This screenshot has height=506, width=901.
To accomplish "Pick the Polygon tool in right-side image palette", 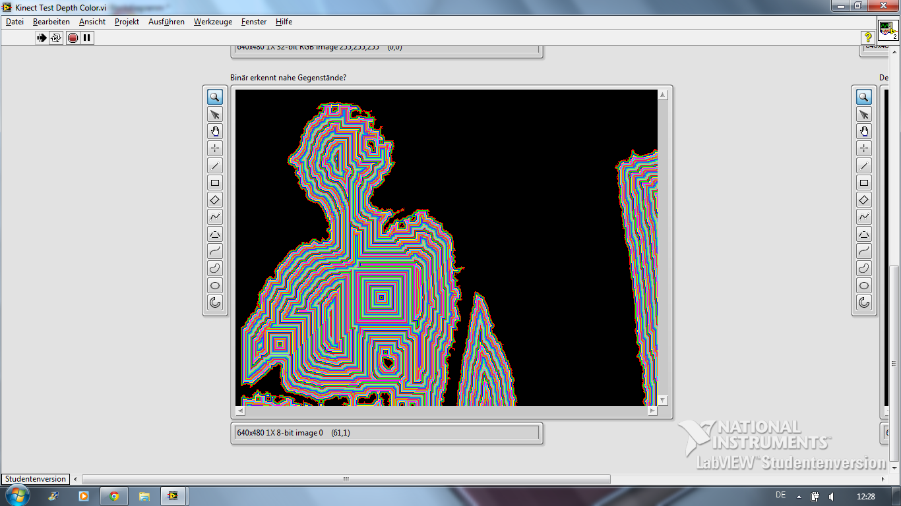I will click(864, 234).
